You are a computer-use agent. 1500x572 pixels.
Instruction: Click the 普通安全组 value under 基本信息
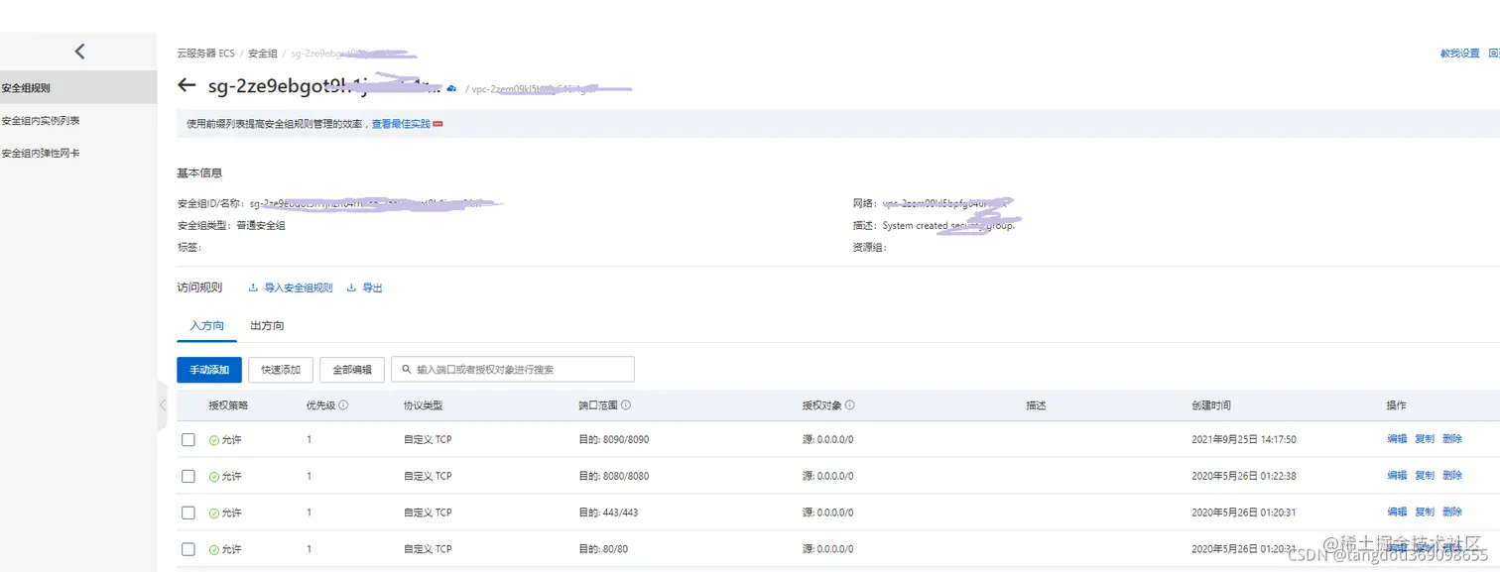click(261, 225)
